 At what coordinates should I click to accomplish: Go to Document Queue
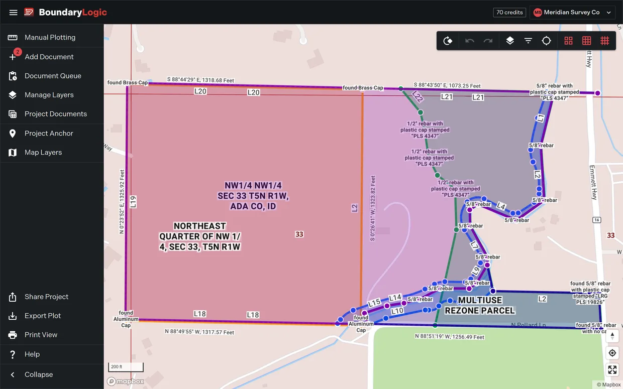pos(52,76)
